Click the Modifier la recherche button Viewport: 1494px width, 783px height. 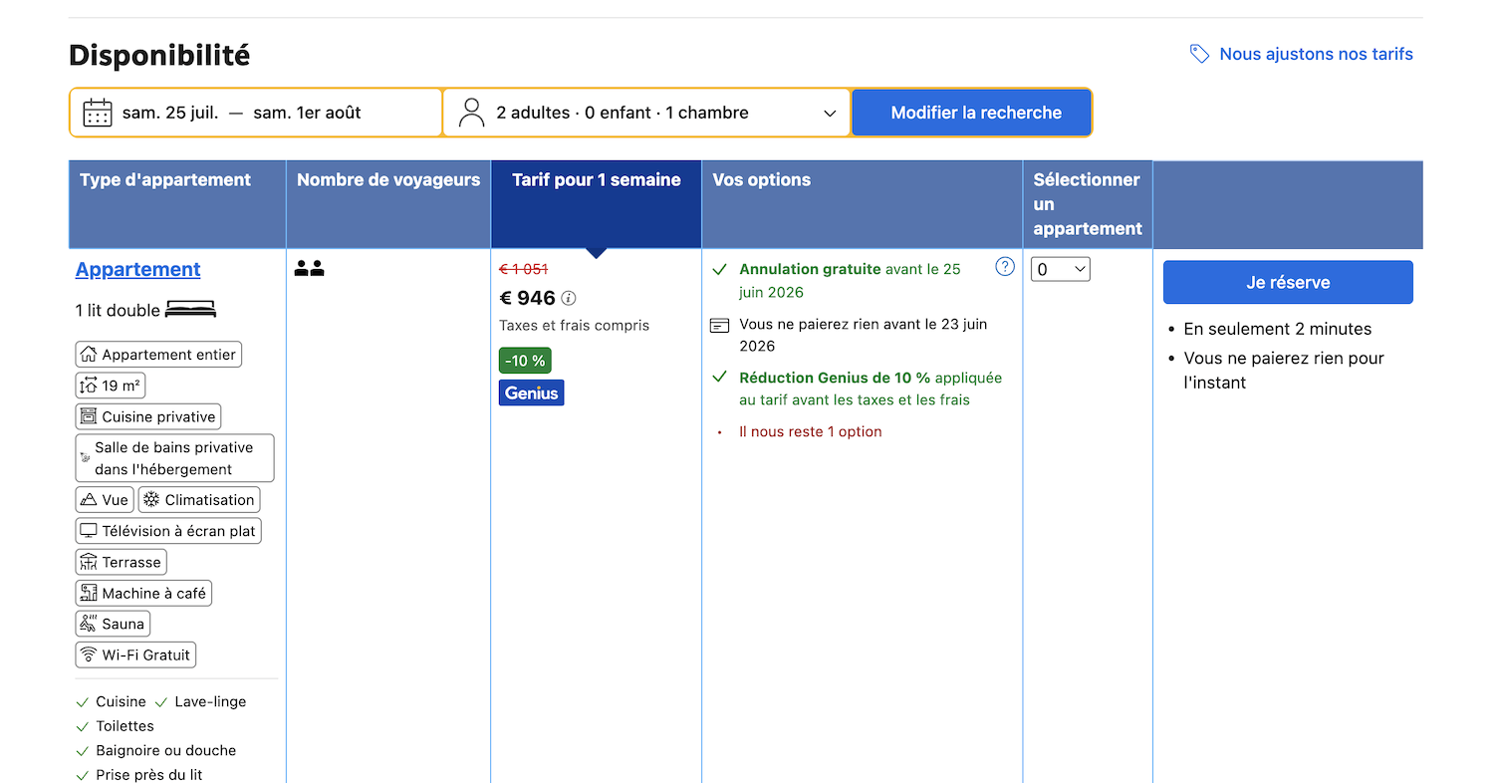click(971, 112)
